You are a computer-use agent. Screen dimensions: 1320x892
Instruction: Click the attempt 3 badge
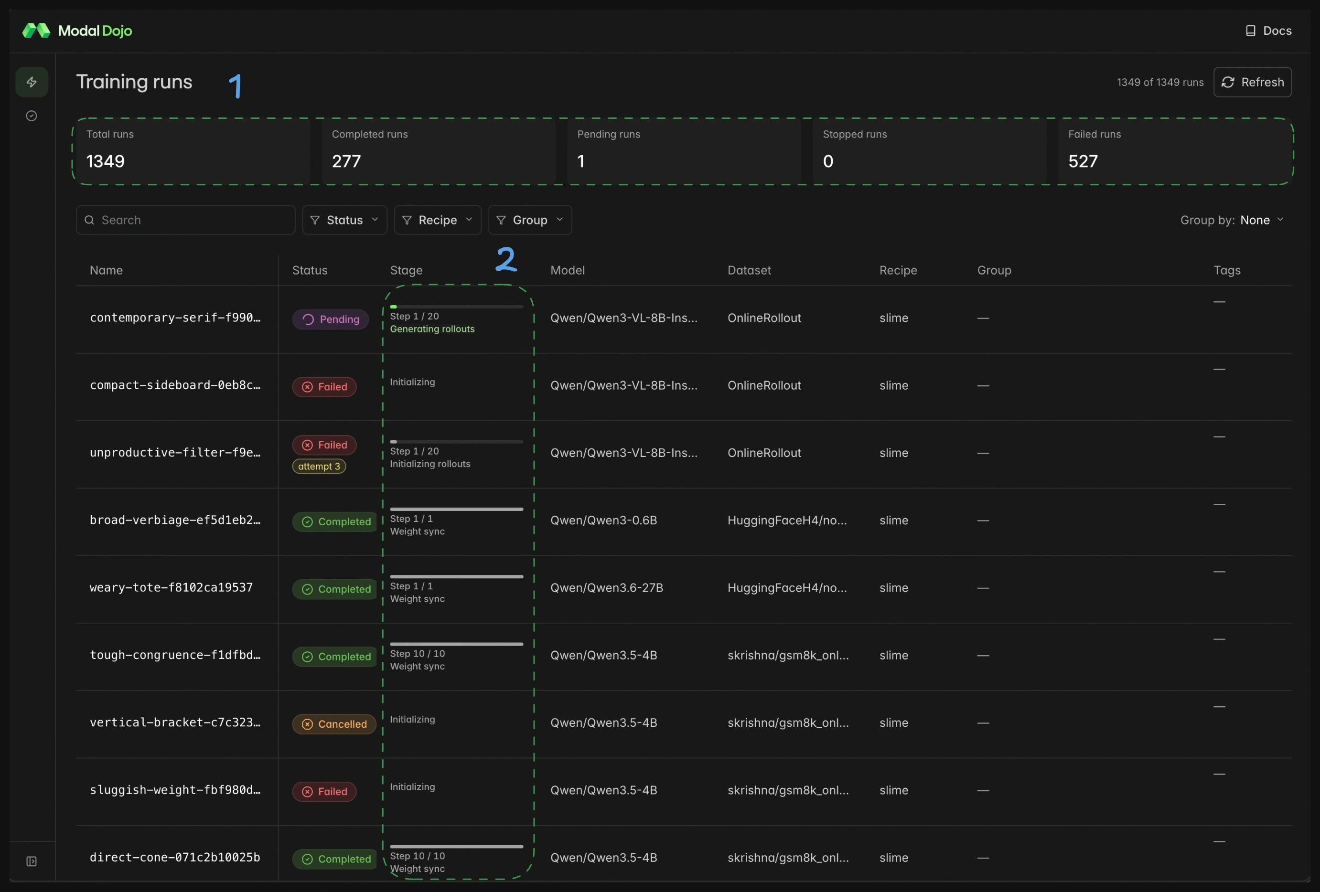(x=319, y=466)
